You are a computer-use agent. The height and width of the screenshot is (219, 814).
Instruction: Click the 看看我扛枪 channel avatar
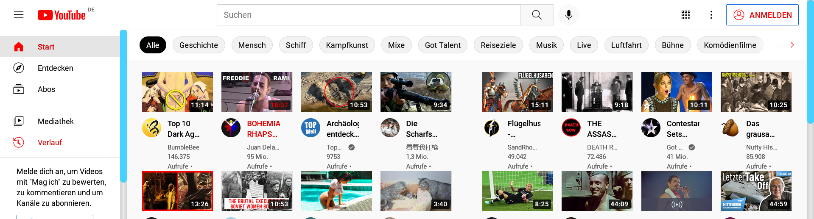(x=390, y=128)
